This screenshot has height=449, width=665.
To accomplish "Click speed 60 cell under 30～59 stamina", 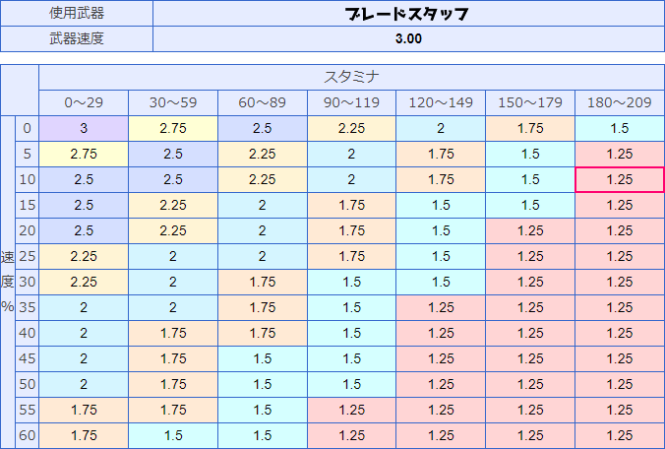I will 173,435.
